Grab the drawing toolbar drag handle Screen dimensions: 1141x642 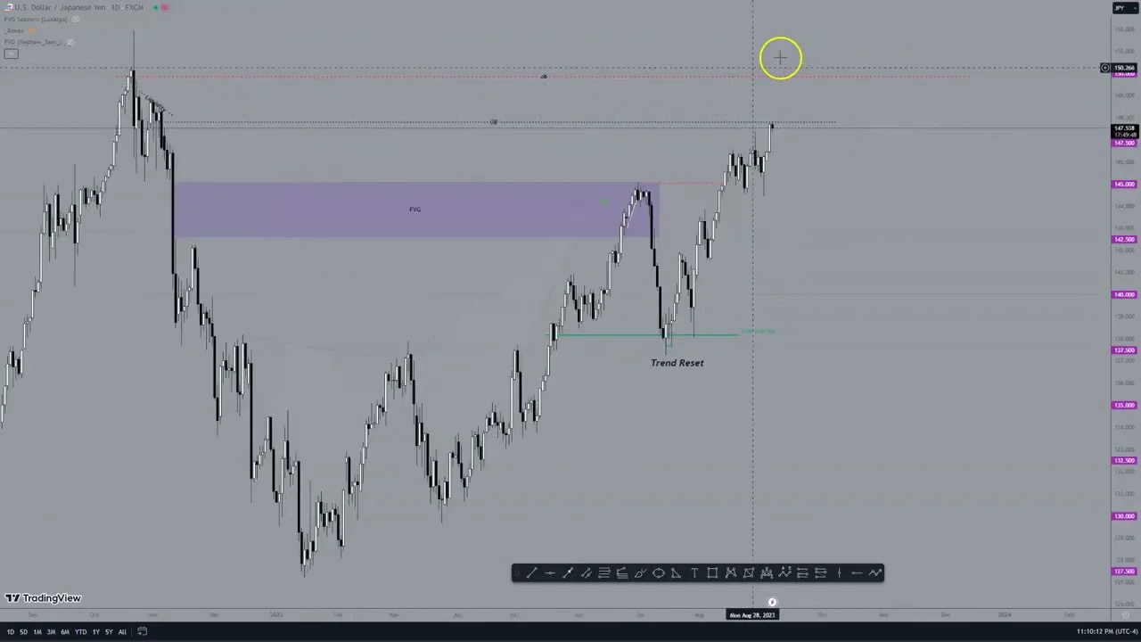(517, 573)
